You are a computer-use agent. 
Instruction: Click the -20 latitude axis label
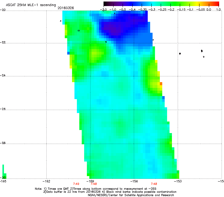point(3,10)
